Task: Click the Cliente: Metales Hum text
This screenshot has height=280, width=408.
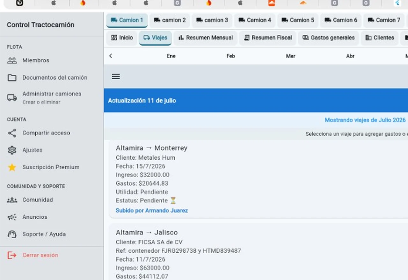Action: 145,158
